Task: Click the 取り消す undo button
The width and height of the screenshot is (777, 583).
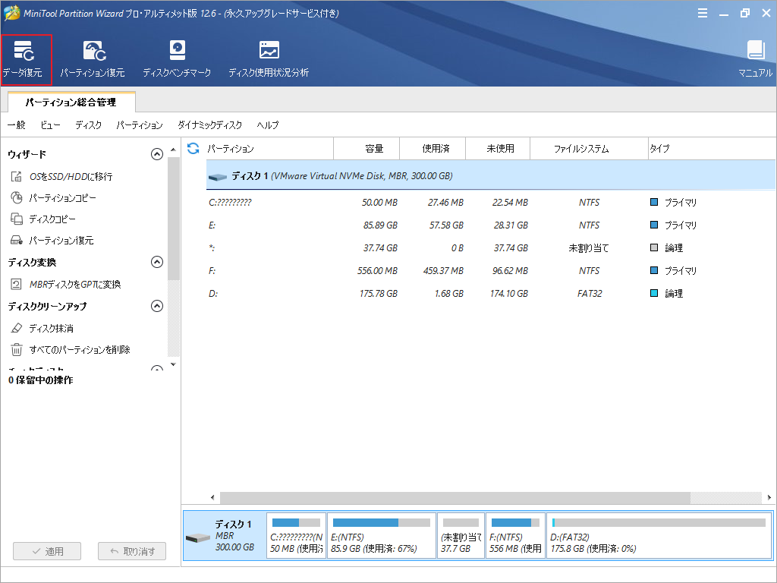Action: [132, 551]
